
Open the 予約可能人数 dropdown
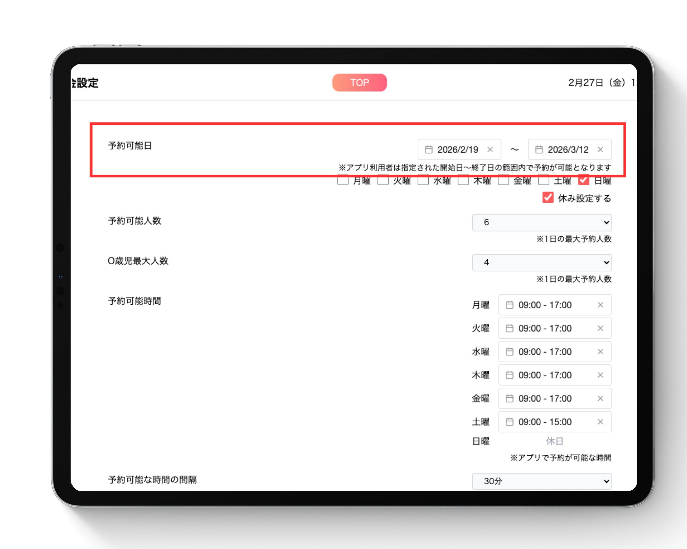point(542,222)
